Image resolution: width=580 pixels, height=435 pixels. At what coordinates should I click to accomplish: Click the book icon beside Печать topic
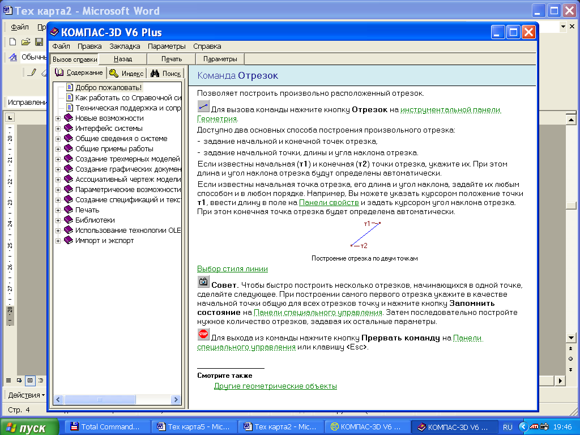[69, 210]
